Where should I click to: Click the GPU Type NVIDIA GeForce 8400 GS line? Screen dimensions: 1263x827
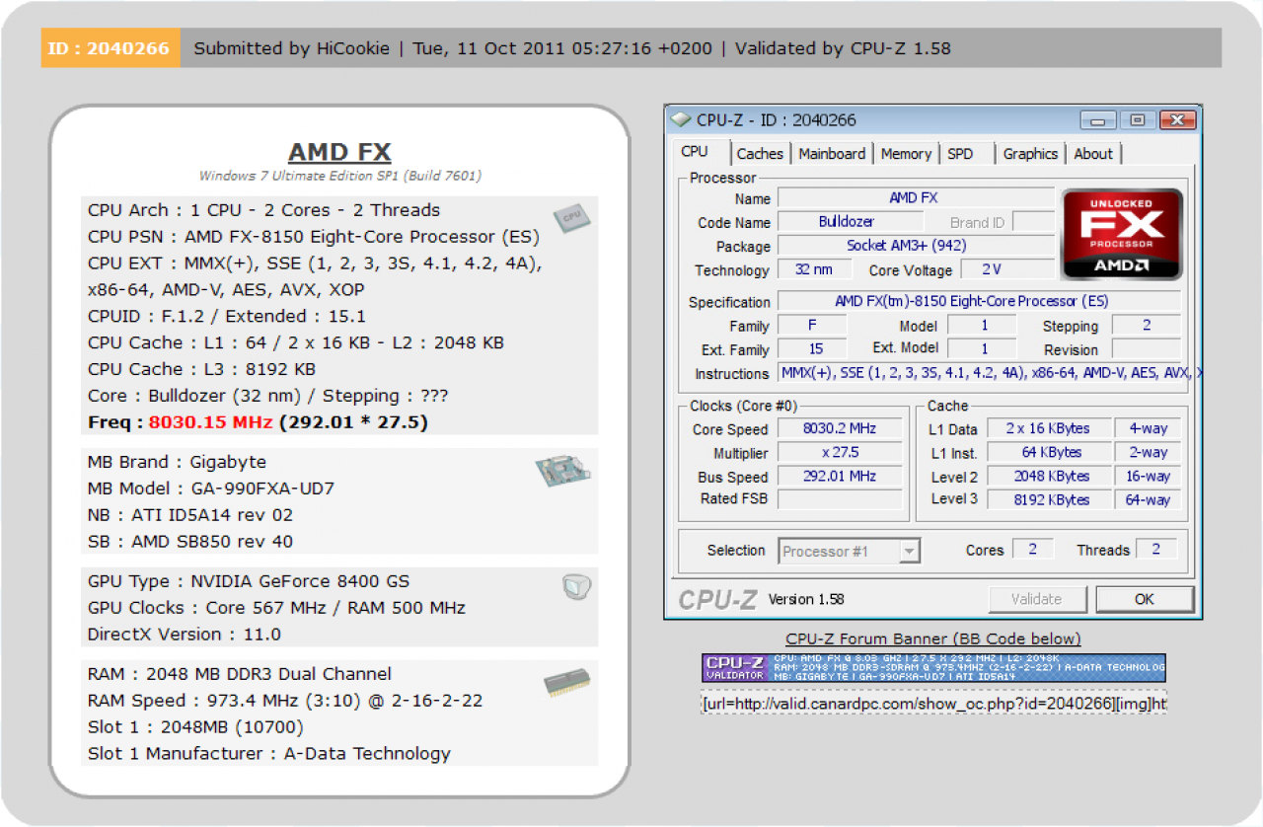click(249, 581)
